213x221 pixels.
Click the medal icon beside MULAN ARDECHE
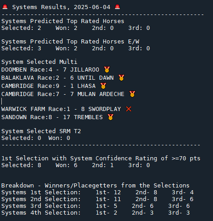[132, 94]
